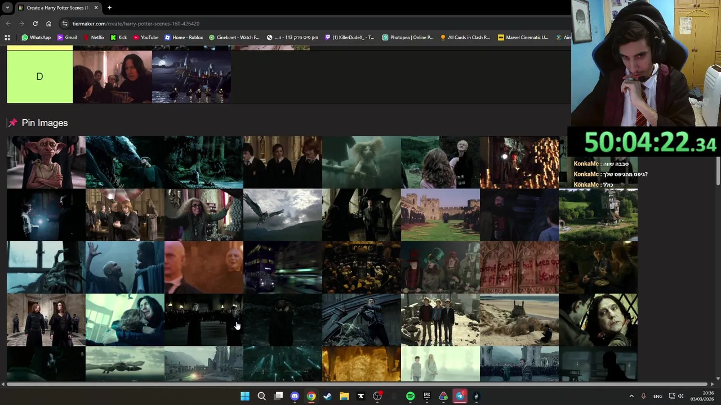Pick the students trio in robes image
The image size is (721, 405).
tap(283, 162)
